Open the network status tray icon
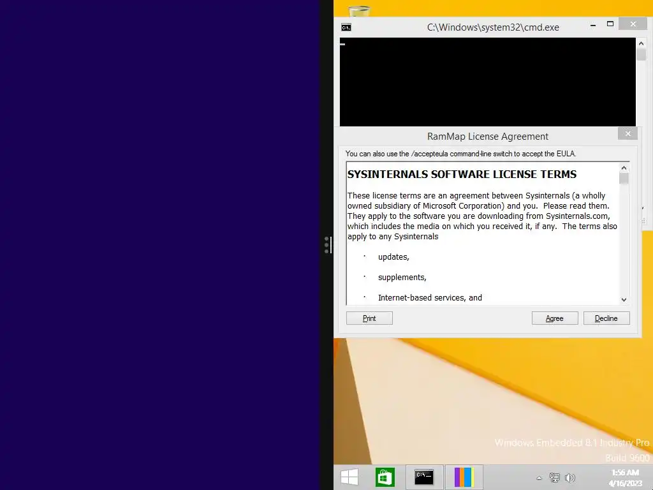 click(555, 477)
